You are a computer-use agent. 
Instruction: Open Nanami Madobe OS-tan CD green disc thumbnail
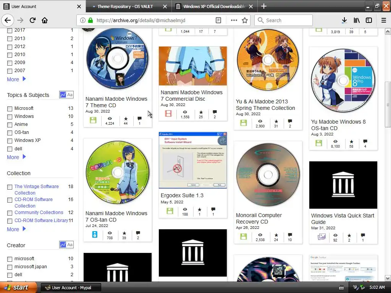click(x=118, y=172)
